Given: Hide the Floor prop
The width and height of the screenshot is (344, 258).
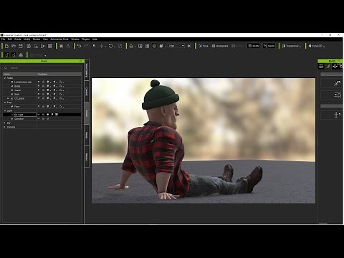Looking at the screenshot, I should click(39, 106).
